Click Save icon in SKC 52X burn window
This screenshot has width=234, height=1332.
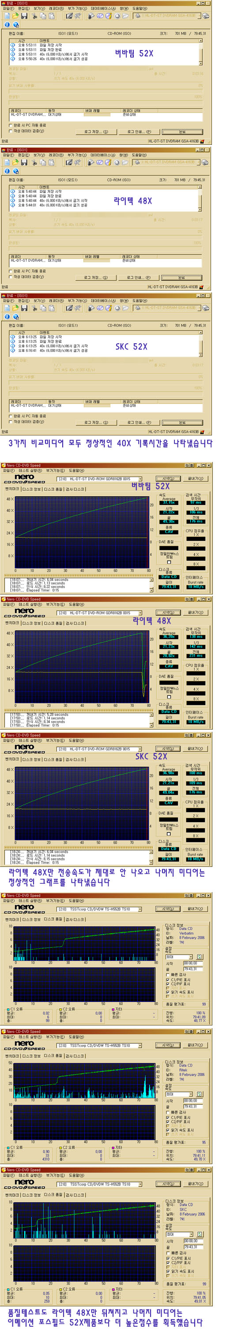tap(24, 308)
